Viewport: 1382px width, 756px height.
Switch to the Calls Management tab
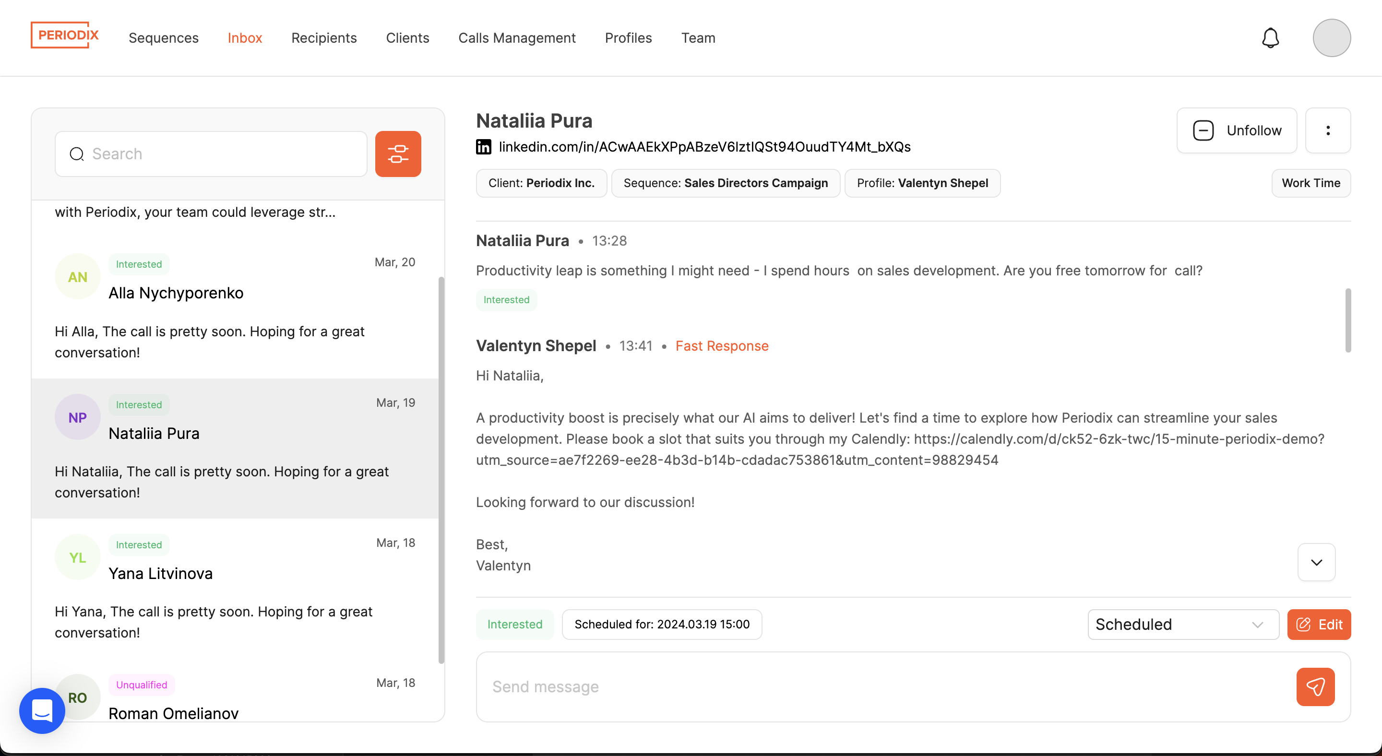[517, 37]
